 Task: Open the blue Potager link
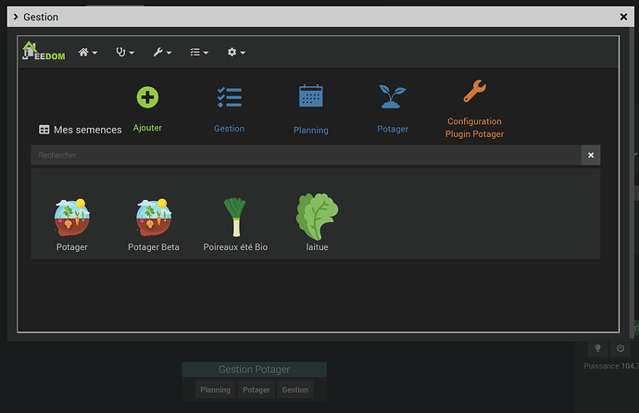(x=393, y=129)
